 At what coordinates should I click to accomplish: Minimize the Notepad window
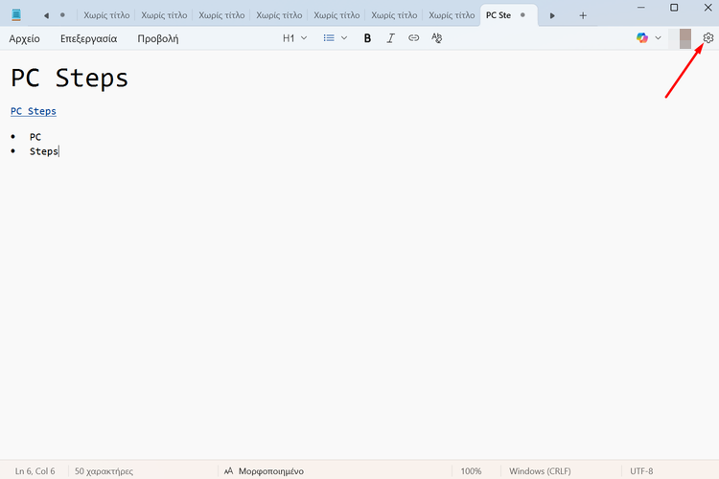641,8
